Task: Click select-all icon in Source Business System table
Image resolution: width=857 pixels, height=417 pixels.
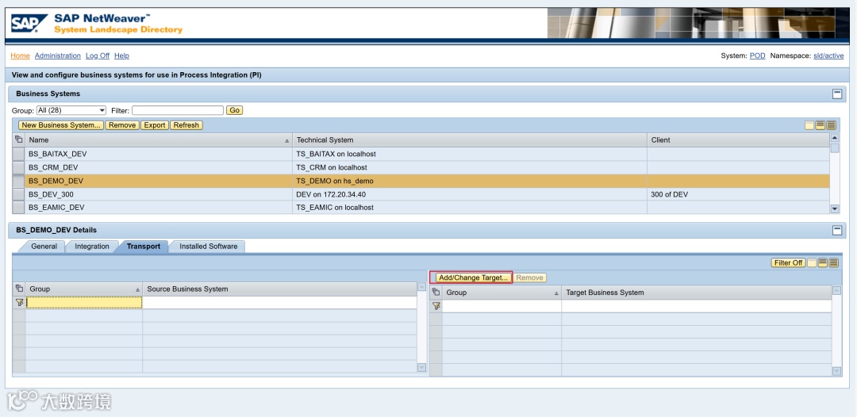Action: [x=19, y=289]
